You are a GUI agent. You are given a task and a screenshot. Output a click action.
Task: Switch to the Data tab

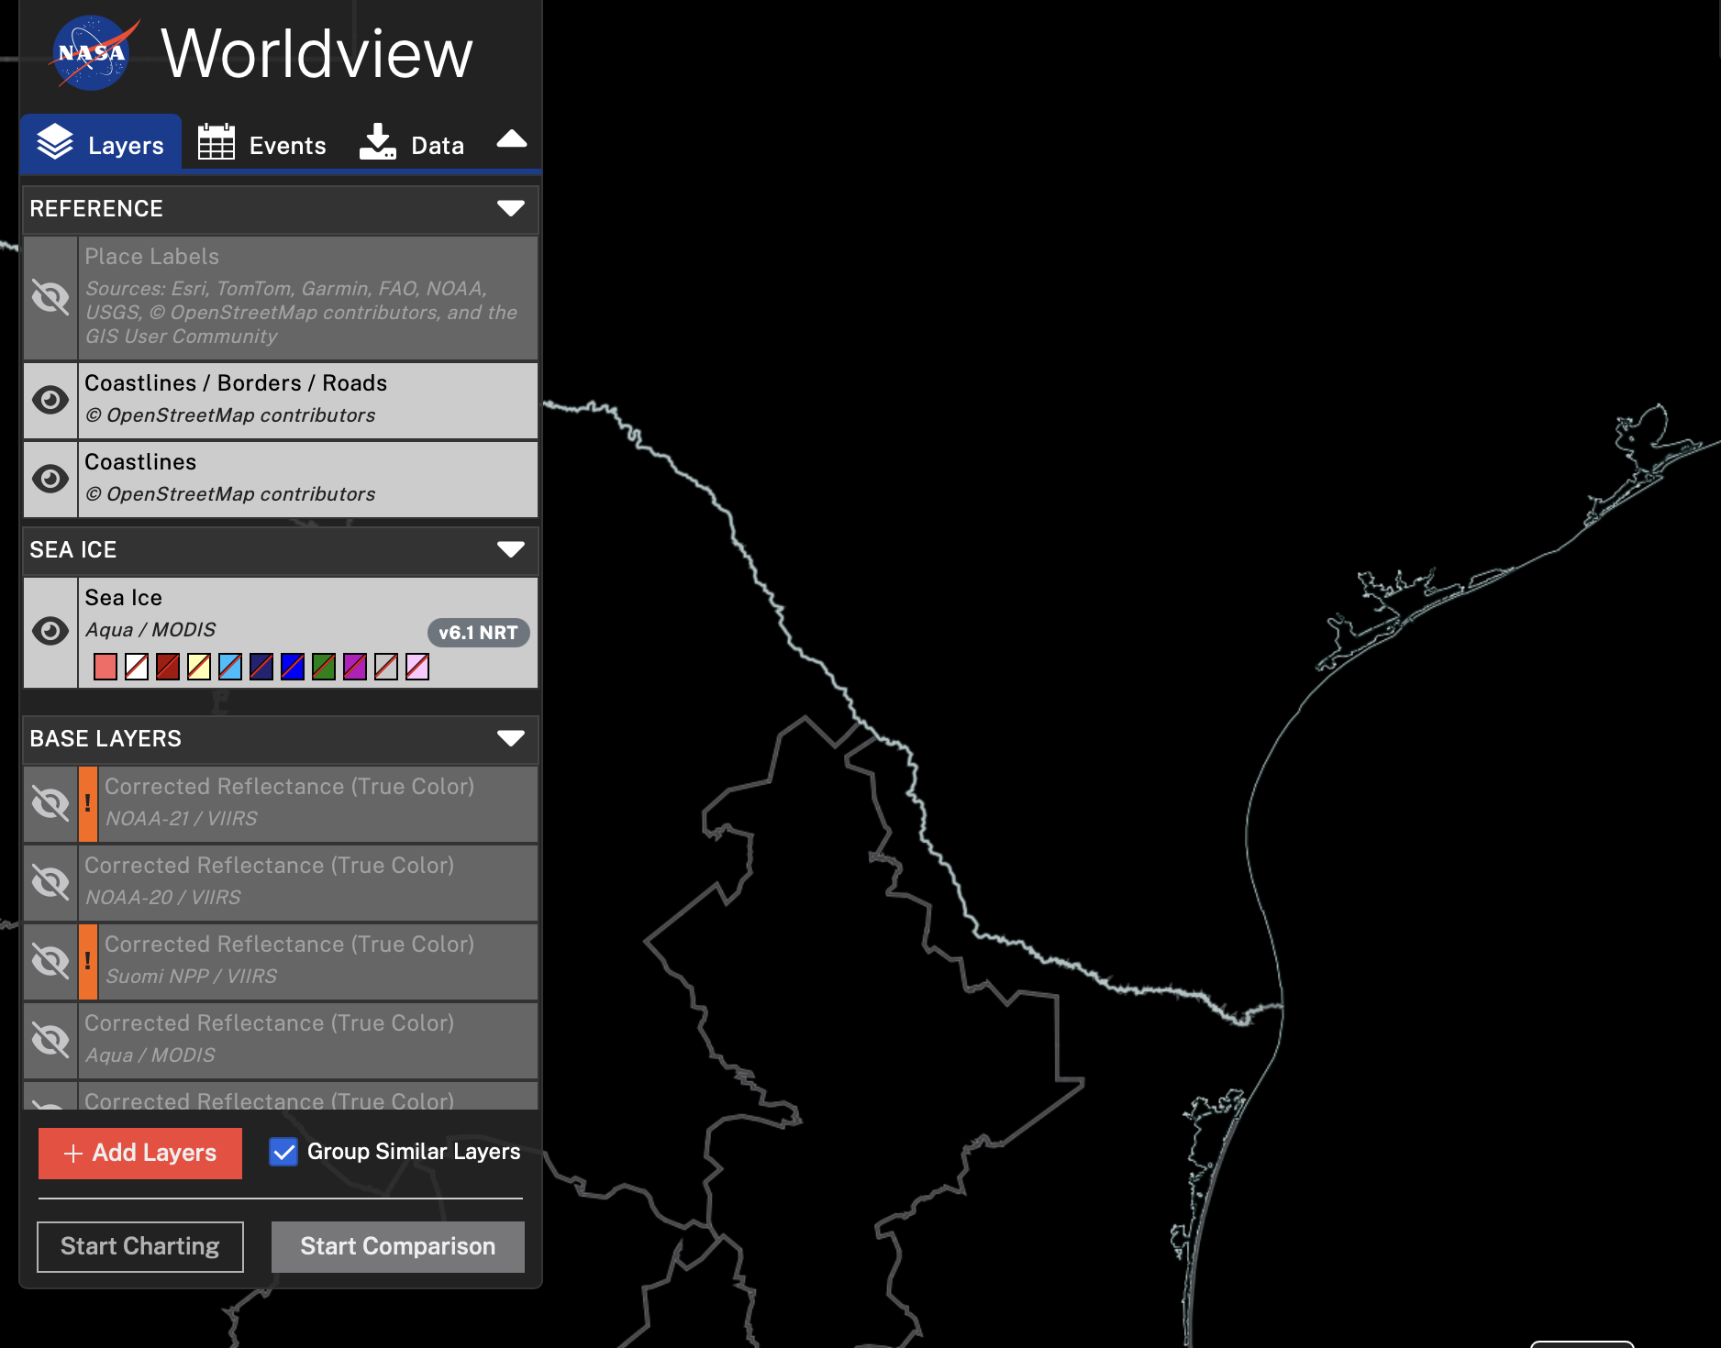412,144
